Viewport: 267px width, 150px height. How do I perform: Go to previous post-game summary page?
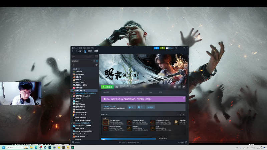coord(178,115)
